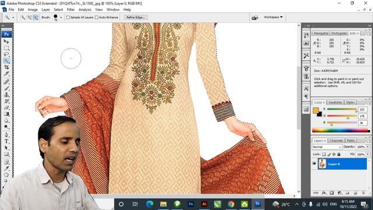Enable Auto-Enhance checkbox

click(x=97, y=17)
